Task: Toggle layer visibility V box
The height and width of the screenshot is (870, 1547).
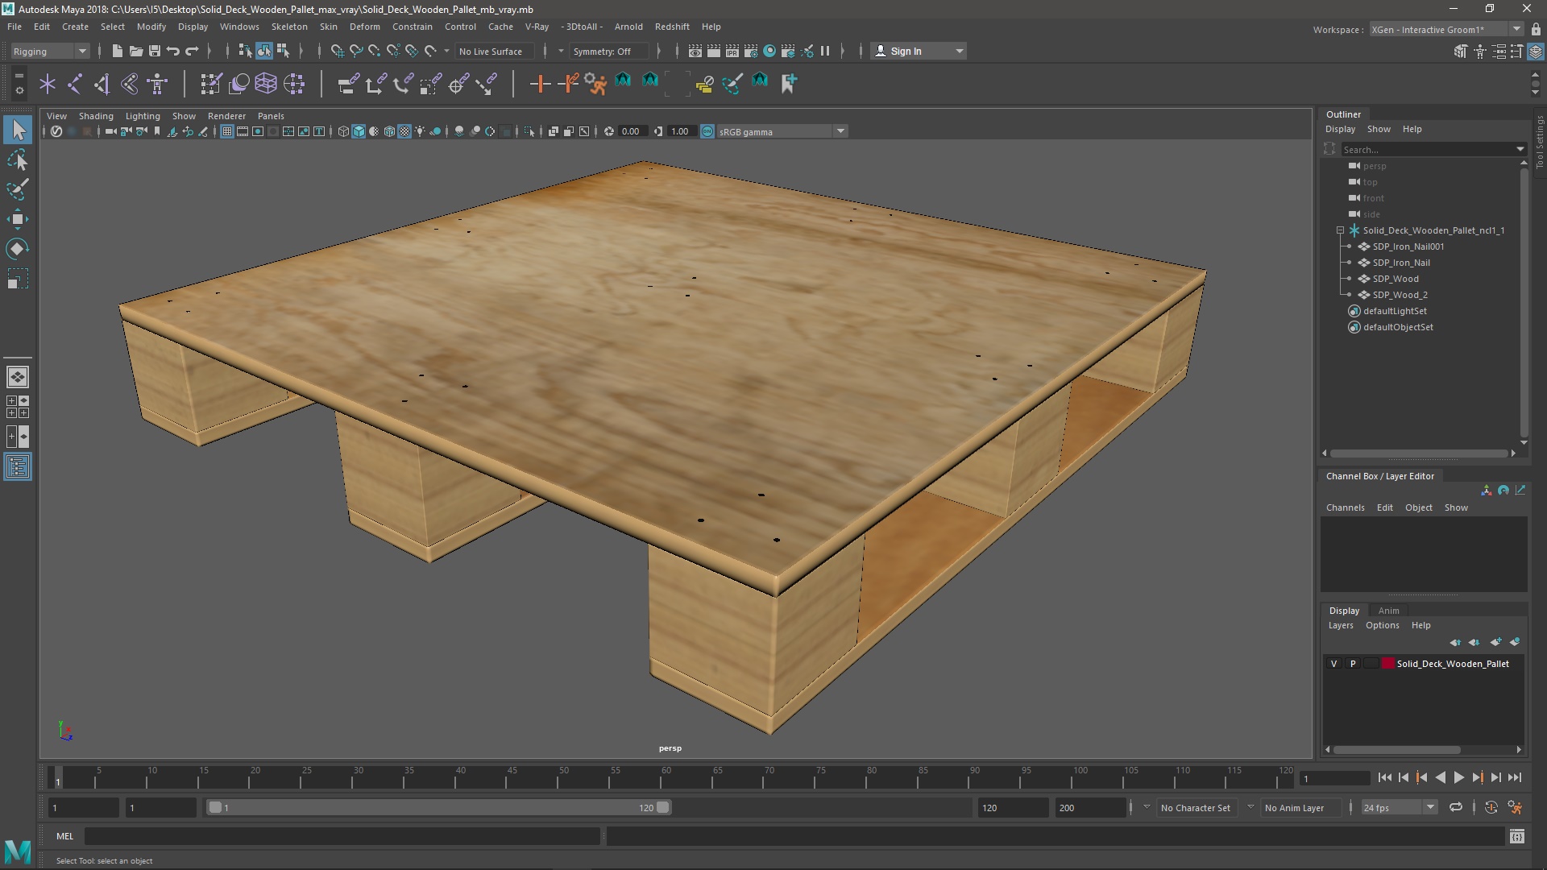Action: pyautogui.click(x=1334, y=664)
